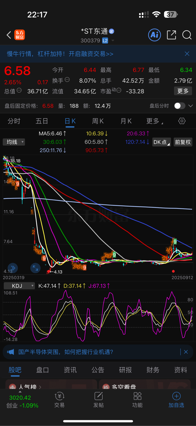Tap the info icon next to 总值

click(19, 90)
